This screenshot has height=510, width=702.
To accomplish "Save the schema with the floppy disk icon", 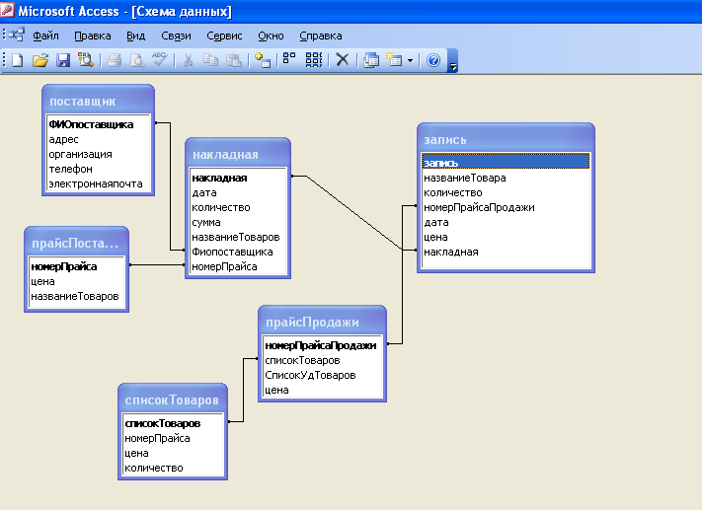I will tap(63, 60).
